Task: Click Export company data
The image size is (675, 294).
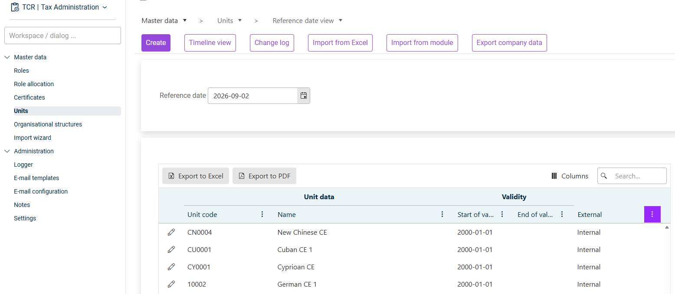Action: pos(509,43)
